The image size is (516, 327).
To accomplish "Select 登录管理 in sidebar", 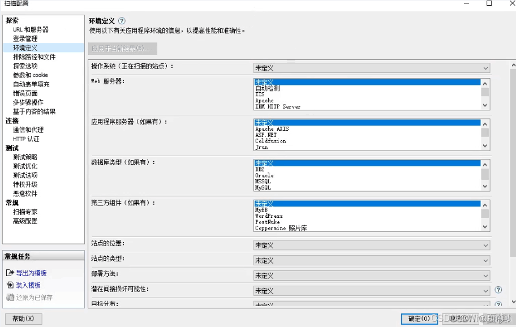I will point(25,38).
